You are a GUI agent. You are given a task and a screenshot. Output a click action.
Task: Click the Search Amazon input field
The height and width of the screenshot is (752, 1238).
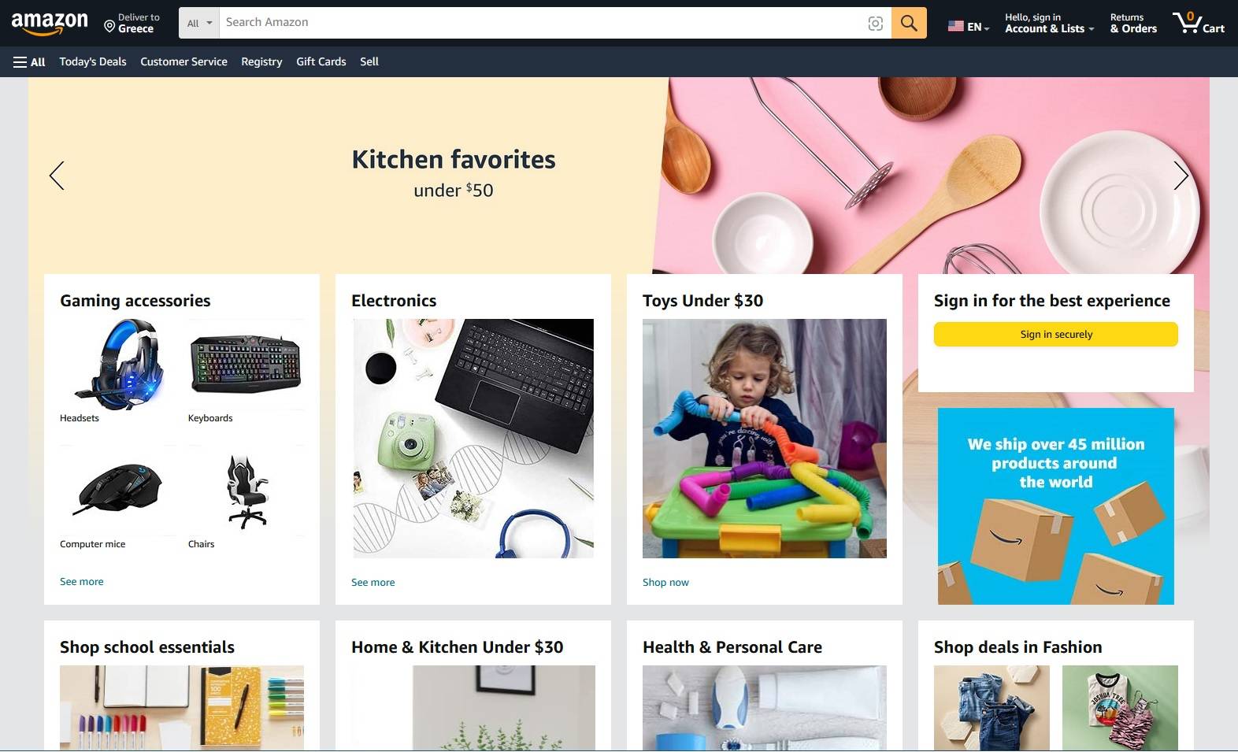542,23
